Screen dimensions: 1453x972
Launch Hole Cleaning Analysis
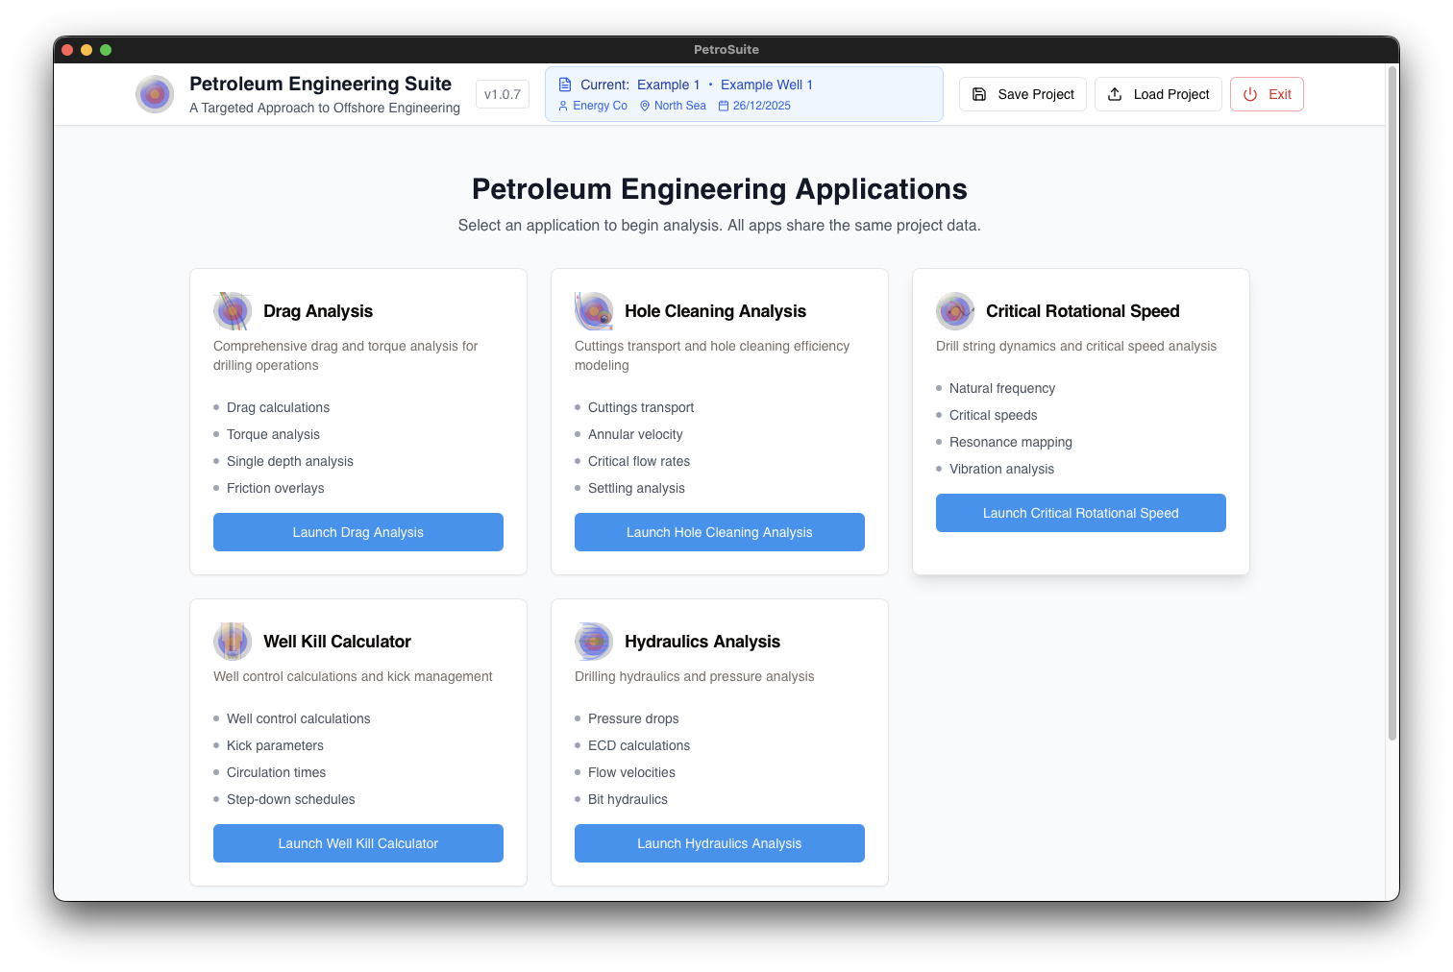pyautogui.click(x=719, y=531)
